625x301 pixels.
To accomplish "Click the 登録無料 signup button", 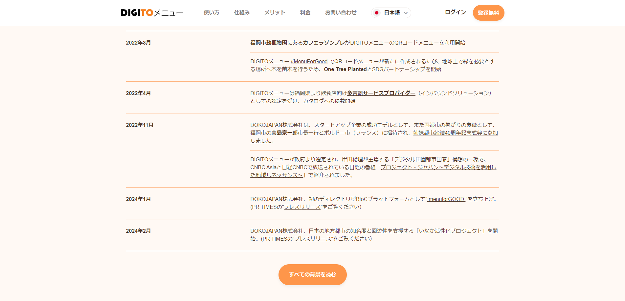I will coord(488,13).
